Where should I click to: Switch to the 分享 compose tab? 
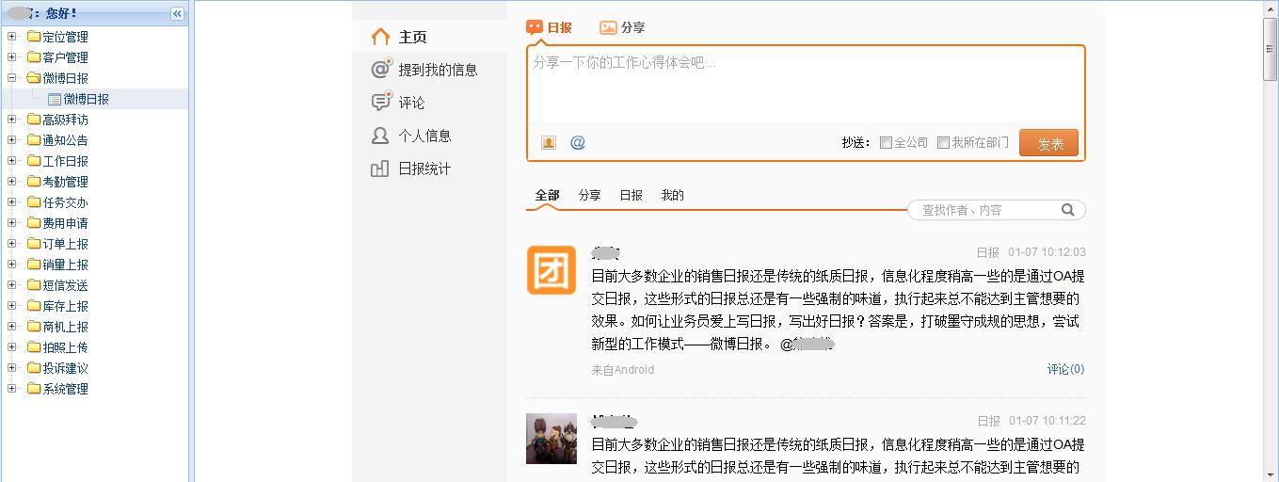[623, 28]
